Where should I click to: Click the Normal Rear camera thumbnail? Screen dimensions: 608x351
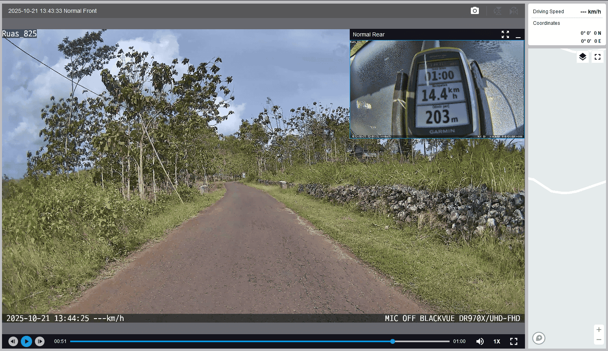click(437, 89)
